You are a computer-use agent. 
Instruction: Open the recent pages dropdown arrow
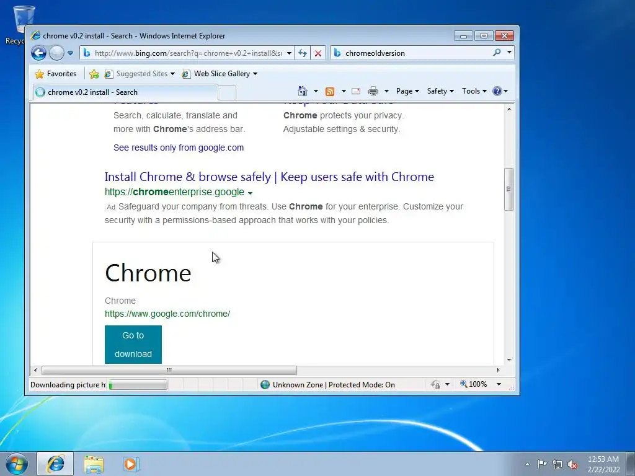pos(70,53)
